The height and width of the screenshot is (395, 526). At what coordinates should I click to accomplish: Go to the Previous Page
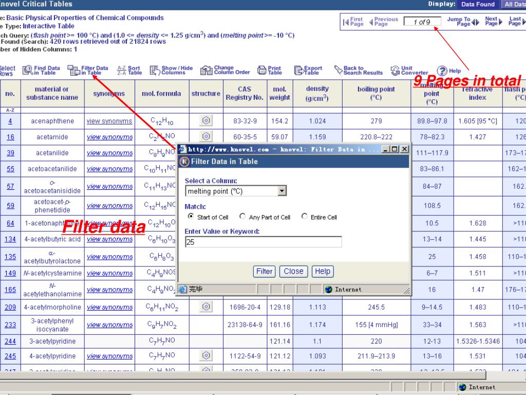383,22
